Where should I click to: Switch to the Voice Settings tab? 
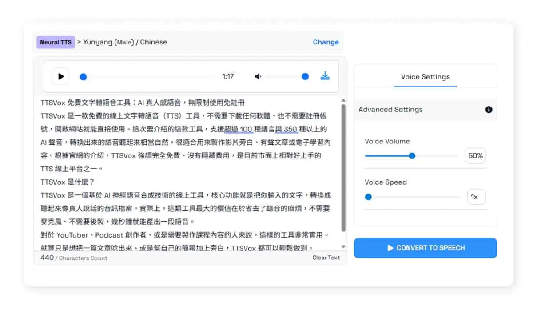pyautogui.click(x=425, y=77)
